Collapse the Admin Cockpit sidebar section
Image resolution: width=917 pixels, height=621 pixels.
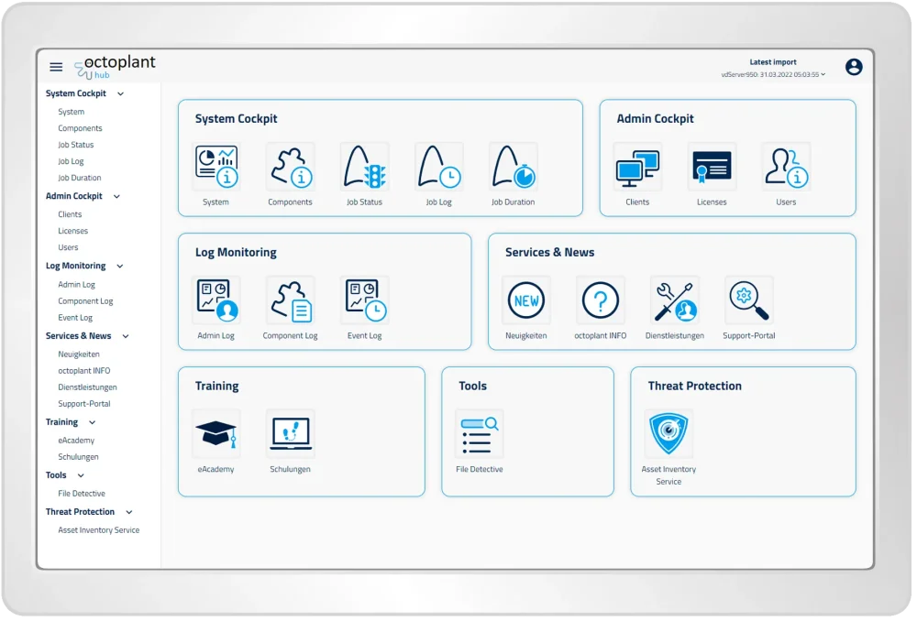117,197
